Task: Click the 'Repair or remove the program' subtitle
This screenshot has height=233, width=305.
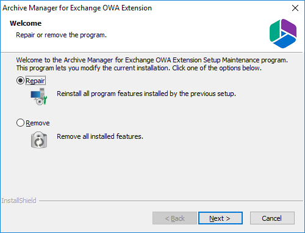Action: coord(61,35)
